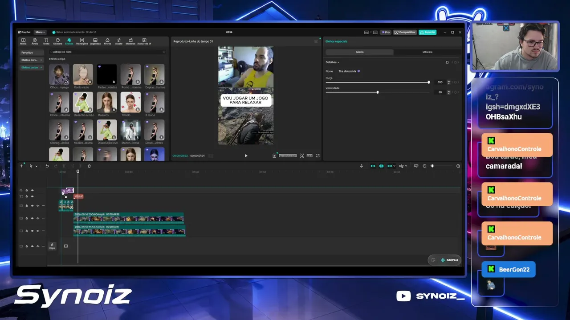Viewport: 570px width, 320px height.
Task: Open the Modelos panel
Action: tap(130, 41)
